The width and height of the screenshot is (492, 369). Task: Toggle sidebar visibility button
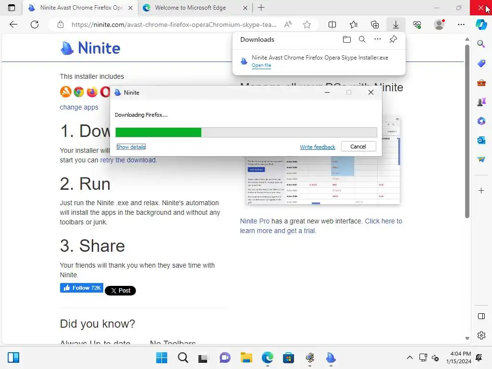[x=481, y=316]
